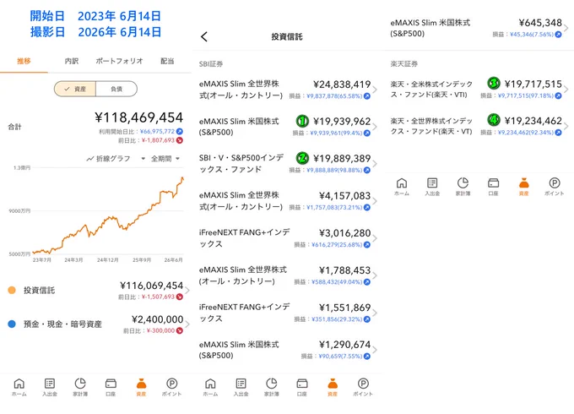Open chevron for 楽天・VT ¥19,234,462 row

tap(566, 126)
